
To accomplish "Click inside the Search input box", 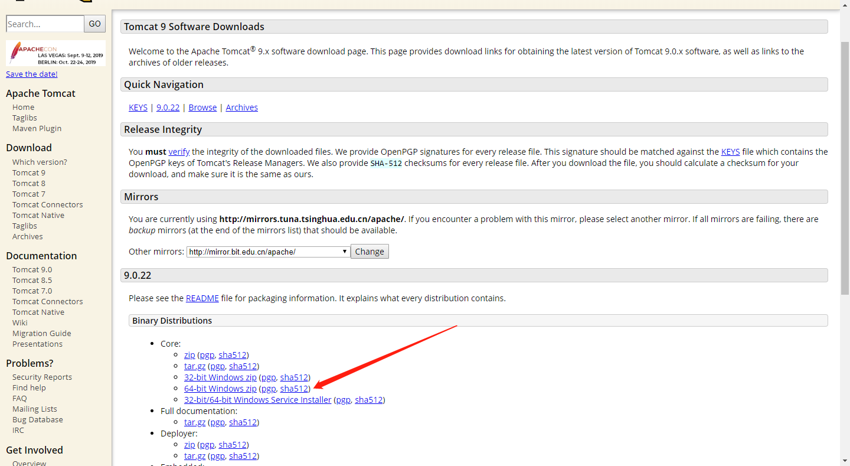I will [44, 24].
